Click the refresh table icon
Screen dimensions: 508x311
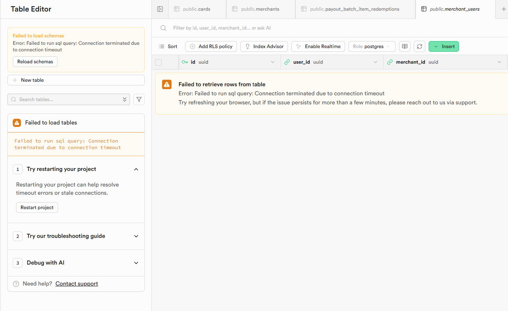click(419, 46)
